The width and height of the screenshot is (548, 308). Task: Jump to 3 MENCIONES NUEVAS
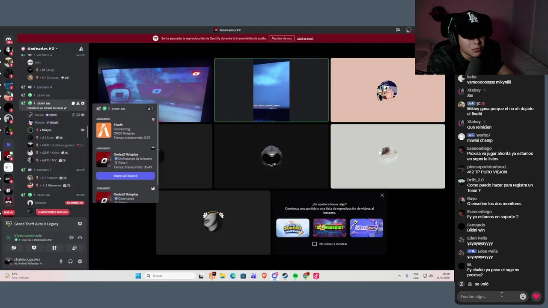click(x=53, y=212)
